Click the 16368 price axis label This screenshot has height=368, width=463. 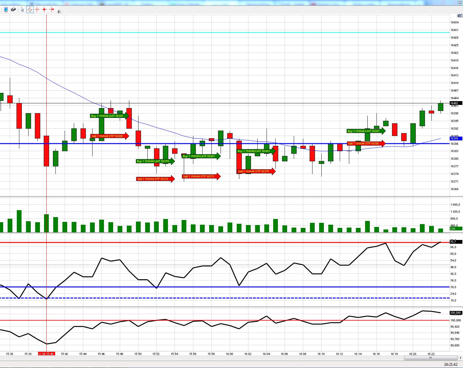click(454, 189)
